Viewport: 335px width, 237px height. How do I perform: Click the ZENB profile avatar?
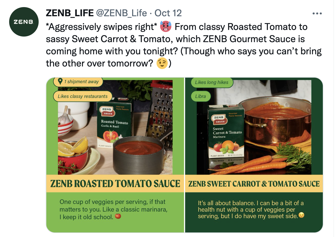[24, 22]
